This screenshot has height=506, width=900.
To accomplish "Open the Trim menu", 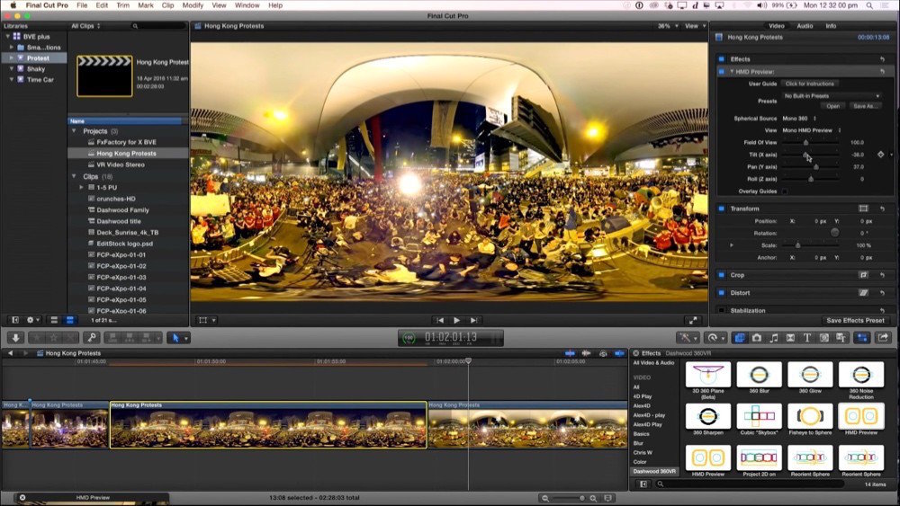I will pyautogui.click(x=122, y=5).
